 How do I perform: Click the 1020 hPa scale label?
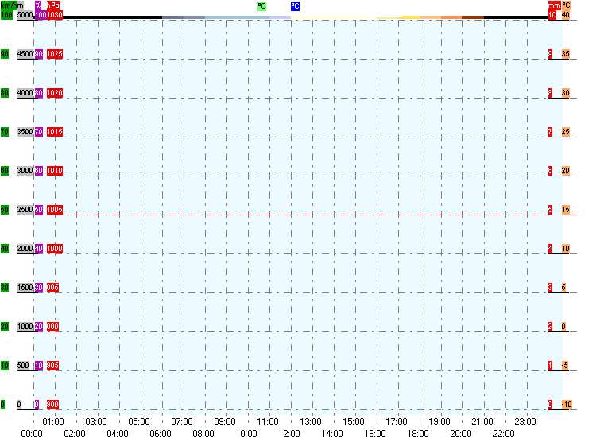pos(55,93)
